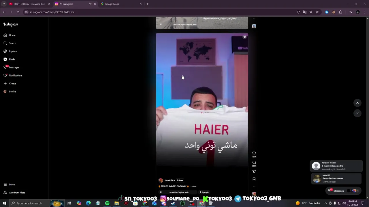
Task: View site information icon in address bar
Action: tap(26, 12)
